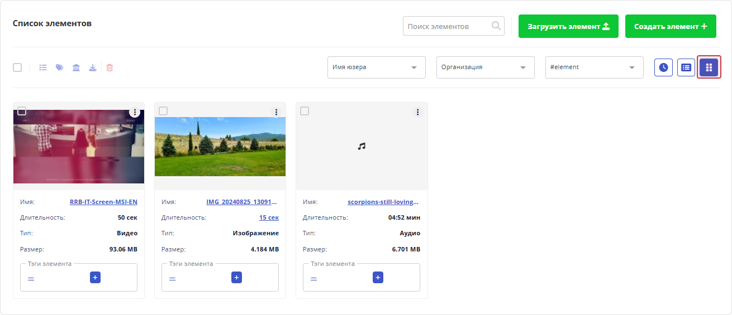Expand the Организация filter dropdown
Screen dimensions: 732x315
485,67
